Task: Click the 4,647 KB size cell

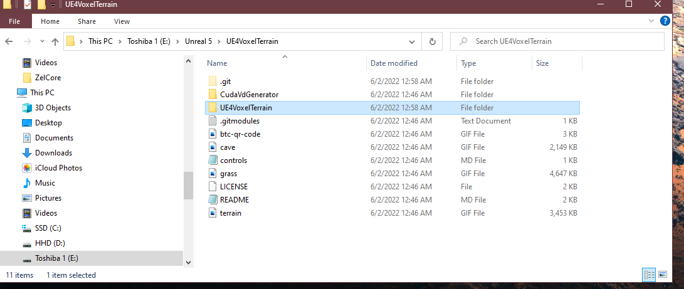Action: click(563, 174)
